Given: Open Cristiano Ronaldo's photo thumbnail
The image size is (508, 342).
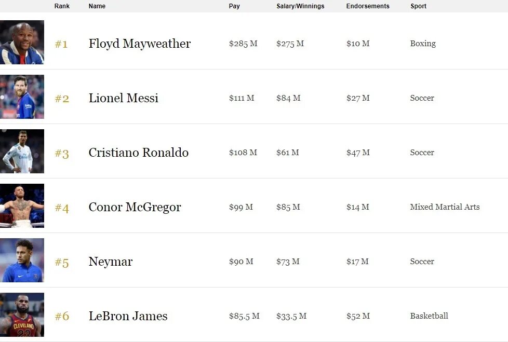Looking at the screenshot, I should coord(22,151).
